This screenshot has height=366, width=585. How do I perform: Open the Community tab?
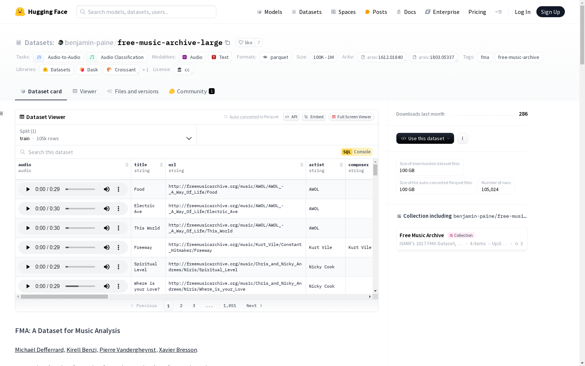pos(192,91)
